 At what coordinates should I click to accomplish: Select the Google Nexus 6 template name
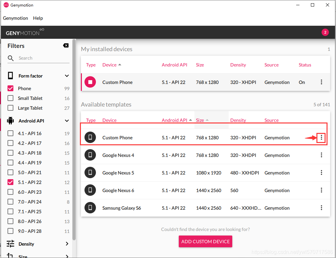click(x=118, y=190)
